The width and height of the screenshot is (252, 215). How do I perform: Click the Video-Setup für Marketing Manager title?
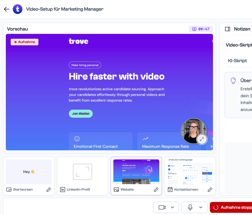[x=65, y=9]
